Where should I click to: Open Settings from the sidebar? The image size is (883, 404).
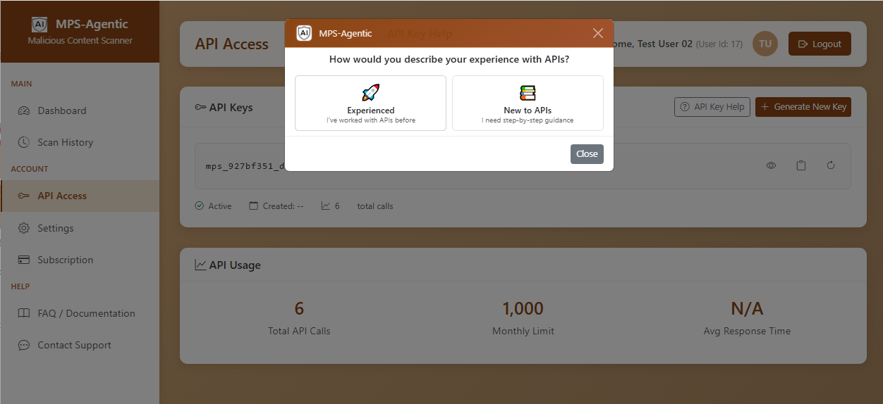(80, 228)
